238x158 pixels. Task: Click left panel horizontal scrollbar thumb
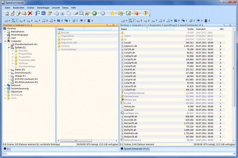pyautogui.click(x=76, y=141)
